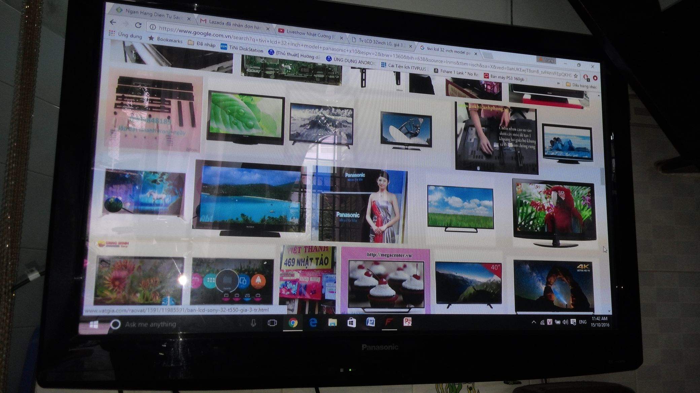
Task: Reload the page with refresh icon
Action: click(x=138, y=25)
